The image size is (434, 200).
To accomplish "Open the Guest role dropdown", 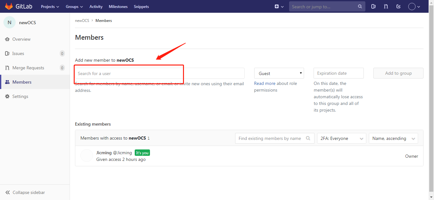I will point(279,73).
